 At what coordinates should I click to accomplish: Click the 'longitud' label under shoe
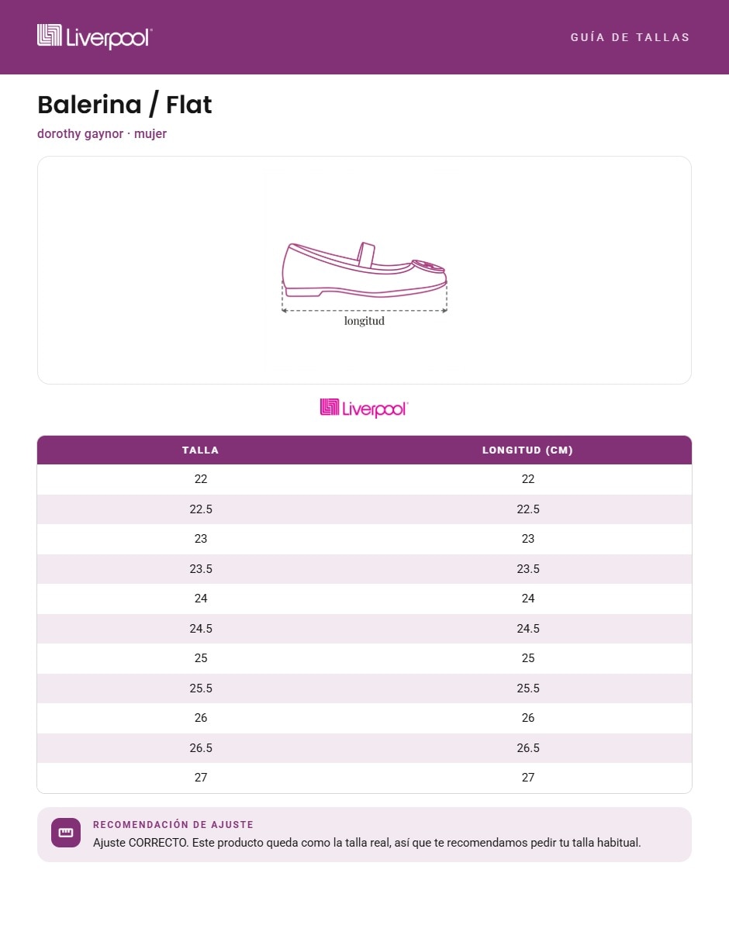(364, 321)
